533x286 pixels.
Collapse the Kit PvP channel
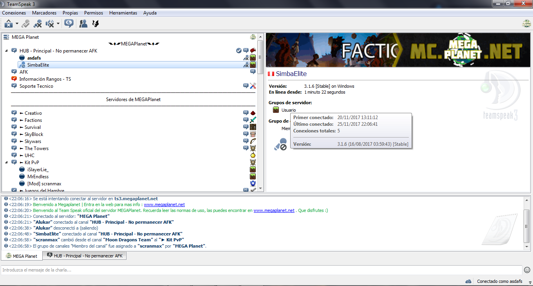[x=6, y=162]
